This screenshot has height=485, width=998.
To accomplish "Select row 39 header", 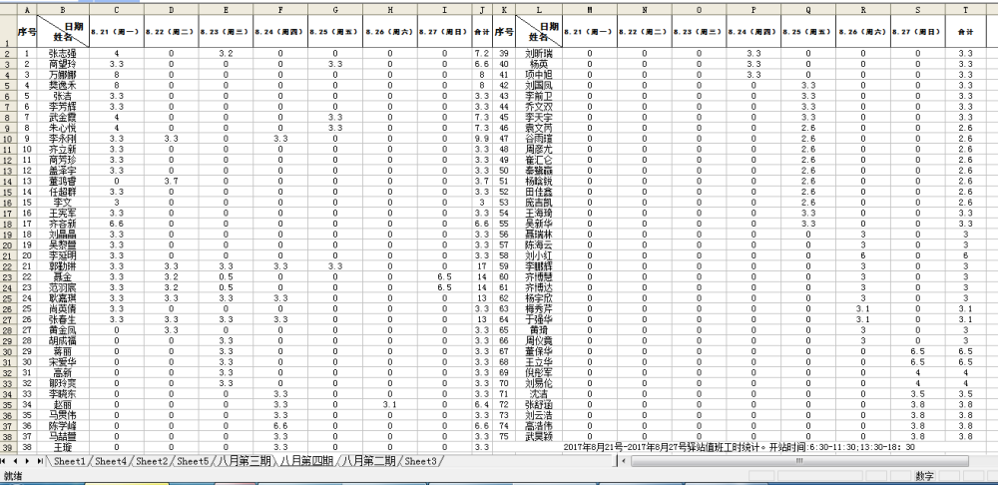I will coord(8,447).
